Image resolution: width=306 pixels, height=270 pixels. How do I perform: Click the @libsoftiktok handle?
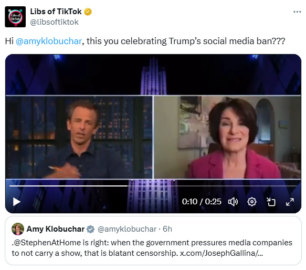[54, 22]
